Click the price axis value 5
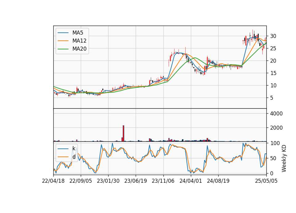Image resolution: width=296 pixels, height=213 pixels. point(272,98)
